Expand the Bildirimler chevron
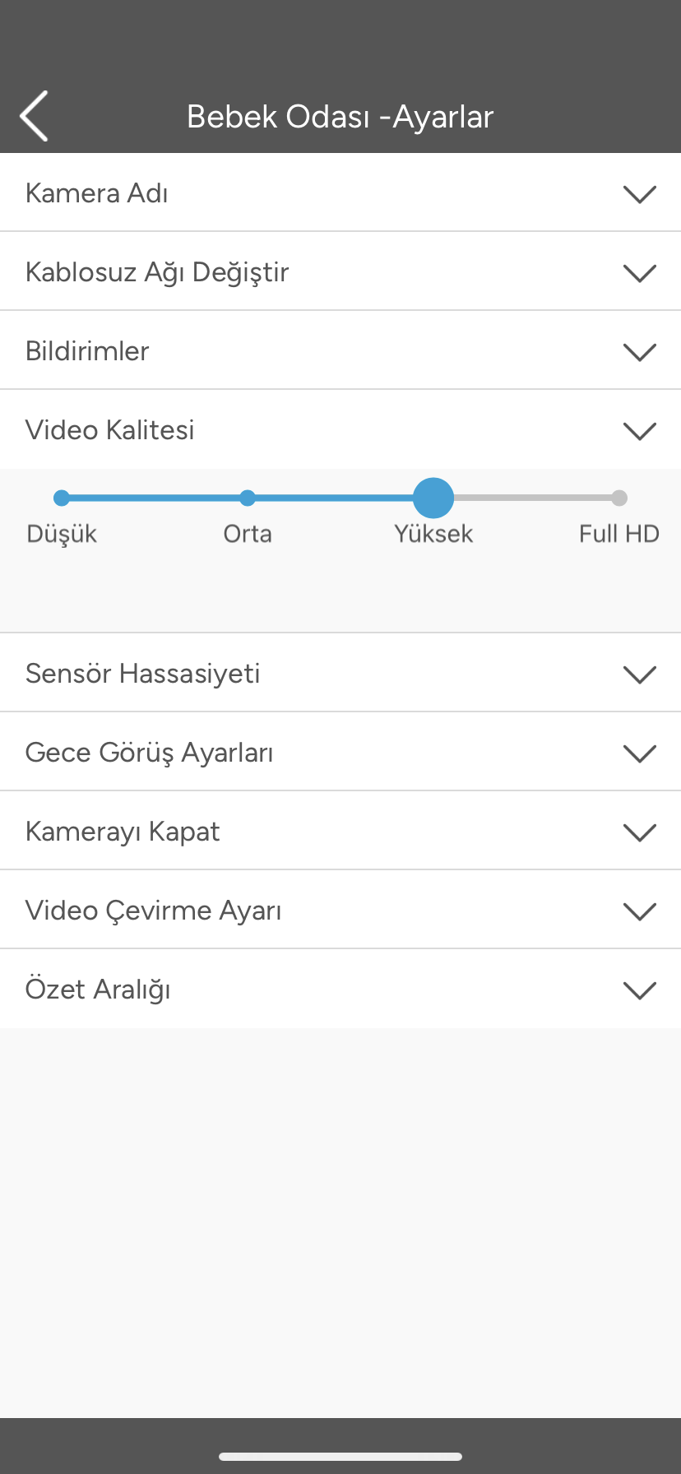 tap(639, 352)
